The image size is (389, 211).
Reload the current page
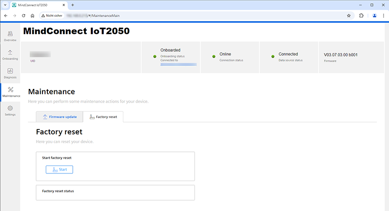point(23,16)
